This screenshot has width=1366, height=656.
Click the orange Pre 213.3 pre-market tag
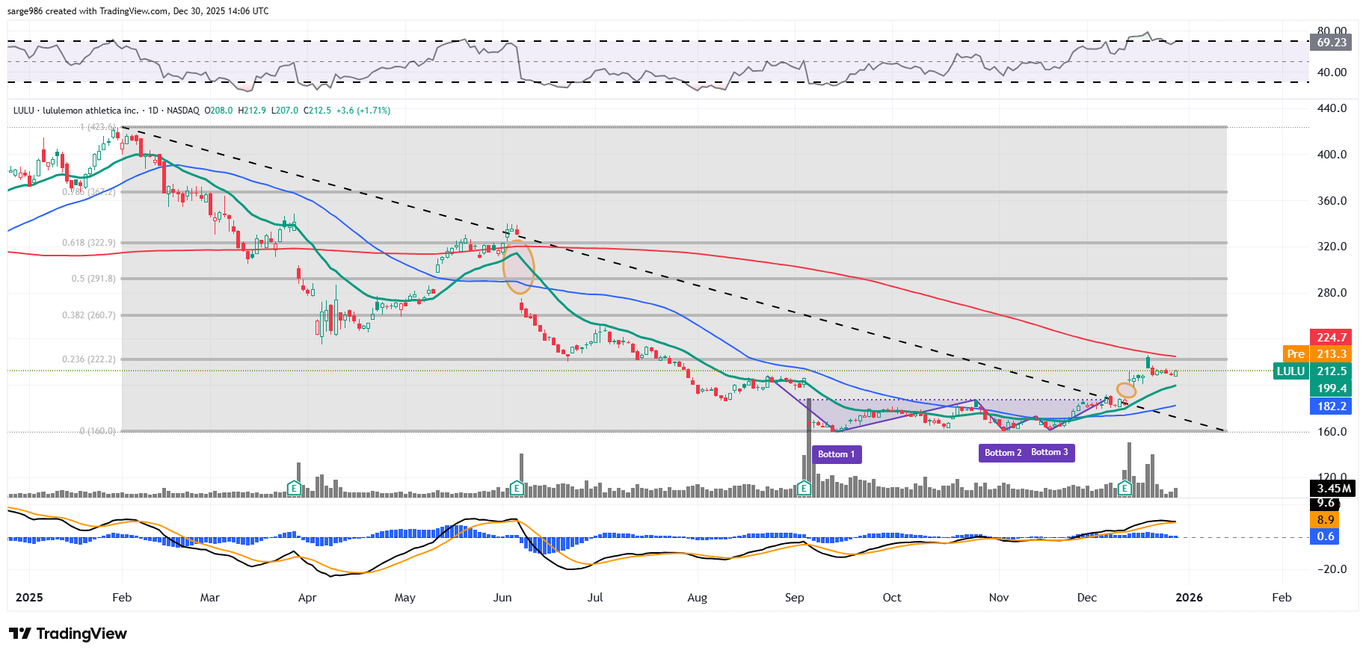[1316, 354]
